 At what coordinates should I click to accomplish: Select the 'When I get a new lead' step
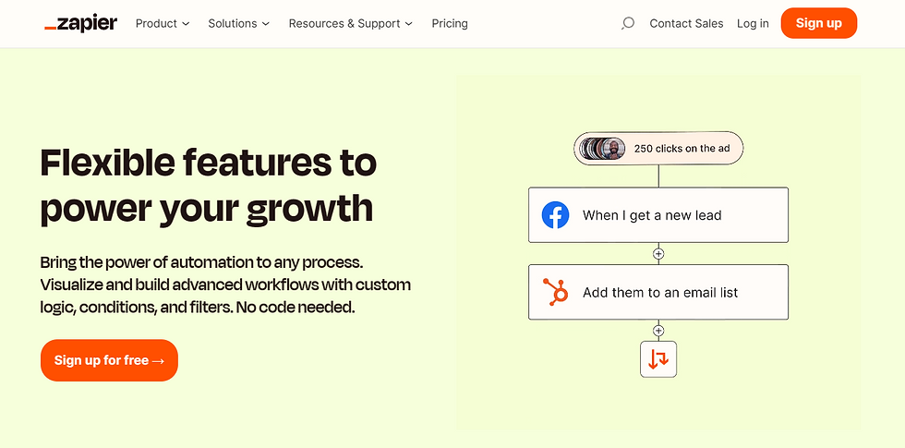[658, 214]
